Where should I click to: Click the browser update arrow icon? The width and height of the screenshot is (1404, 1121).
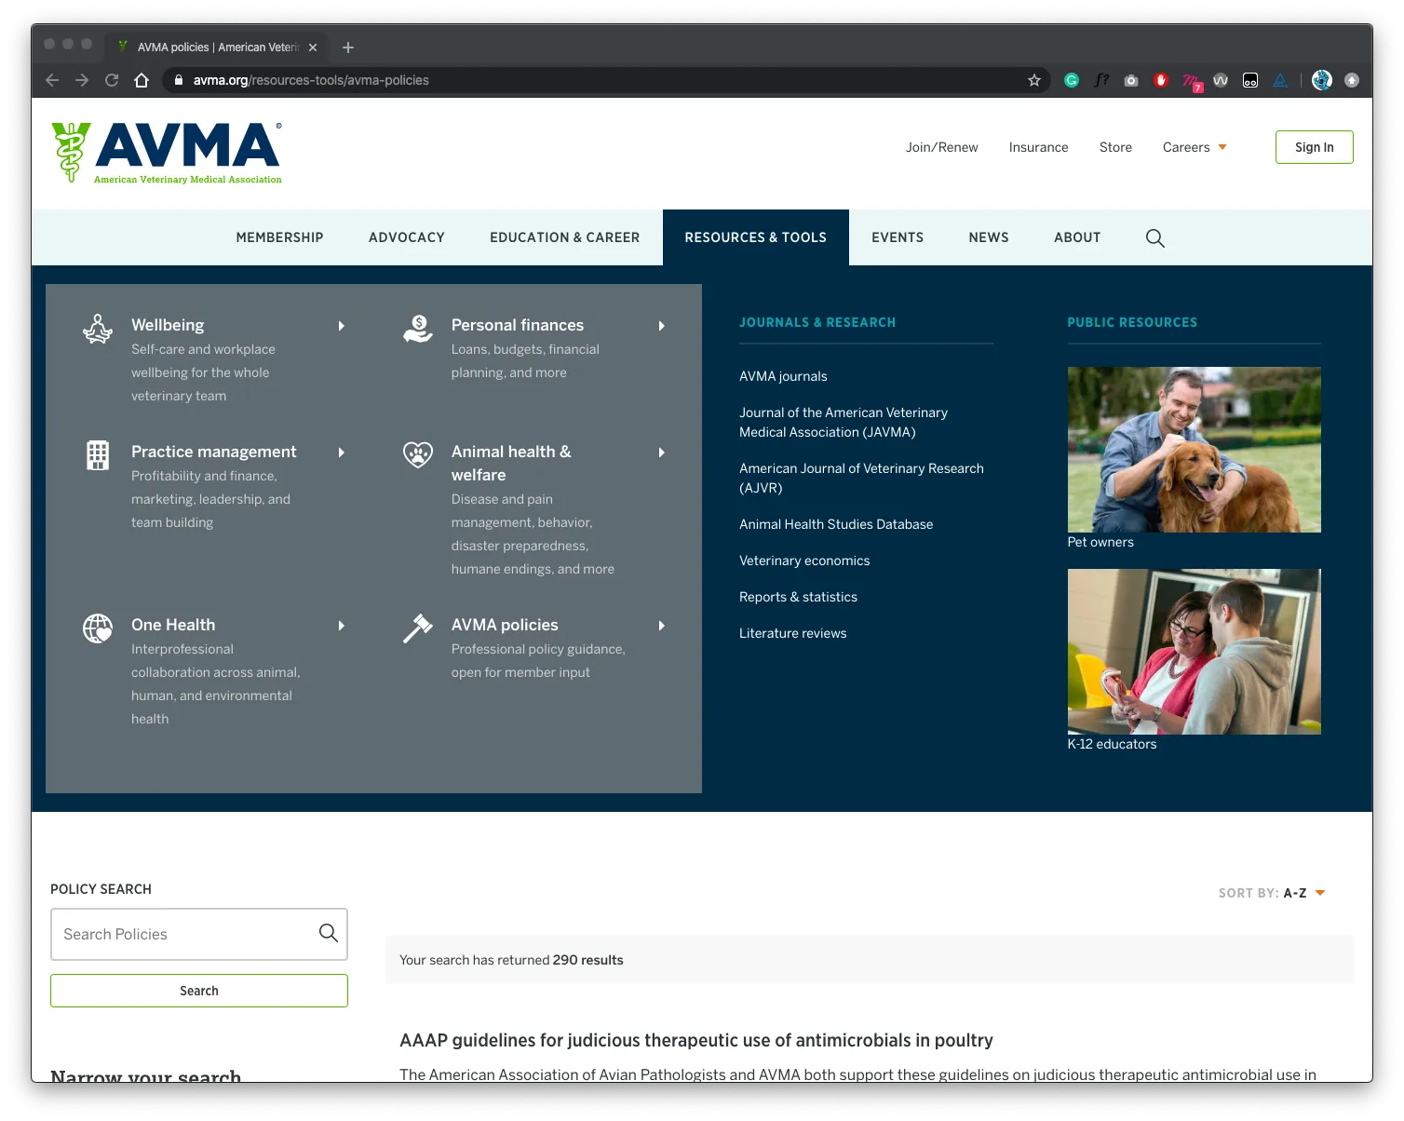[x=1352, y=80]
